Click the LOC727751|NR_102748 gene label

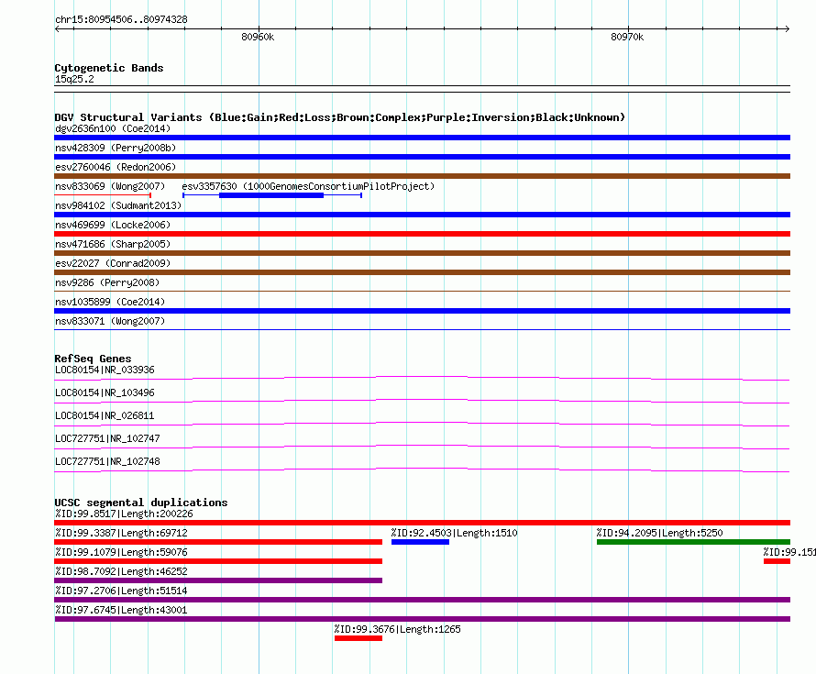tap(107, 461)
